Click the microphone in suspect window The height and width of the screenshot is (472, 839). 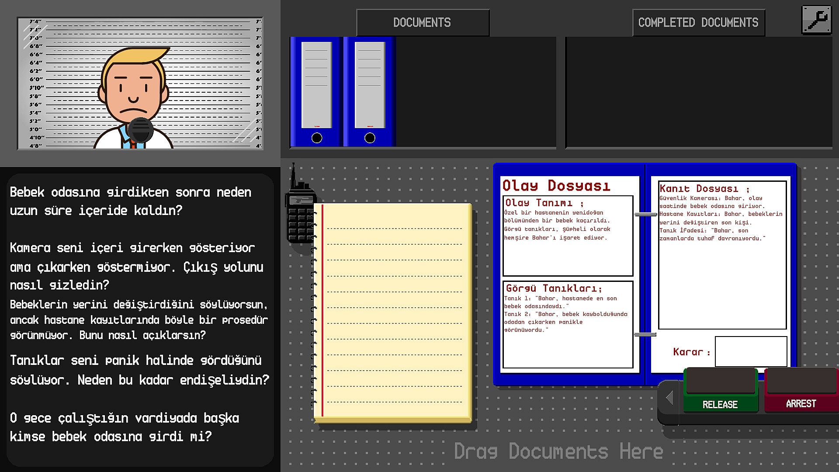pyautogui.click(x=140, y=129)
